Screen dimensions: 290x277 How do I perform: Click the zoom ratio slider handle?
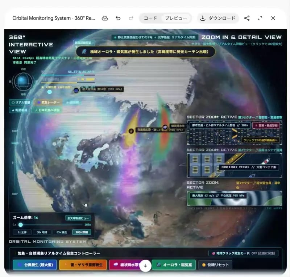click(21, 225)
